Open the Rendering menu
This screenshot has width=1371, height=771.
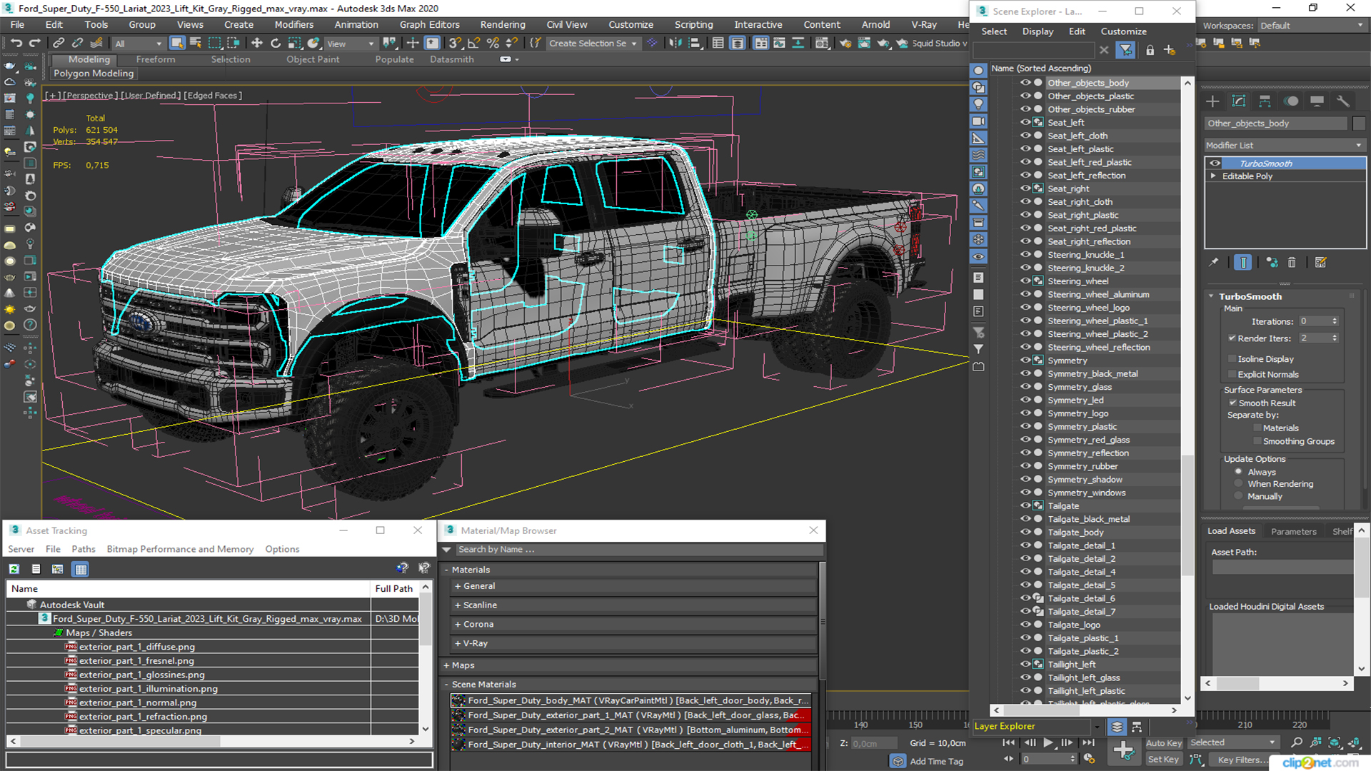click(x=503, y=24)
